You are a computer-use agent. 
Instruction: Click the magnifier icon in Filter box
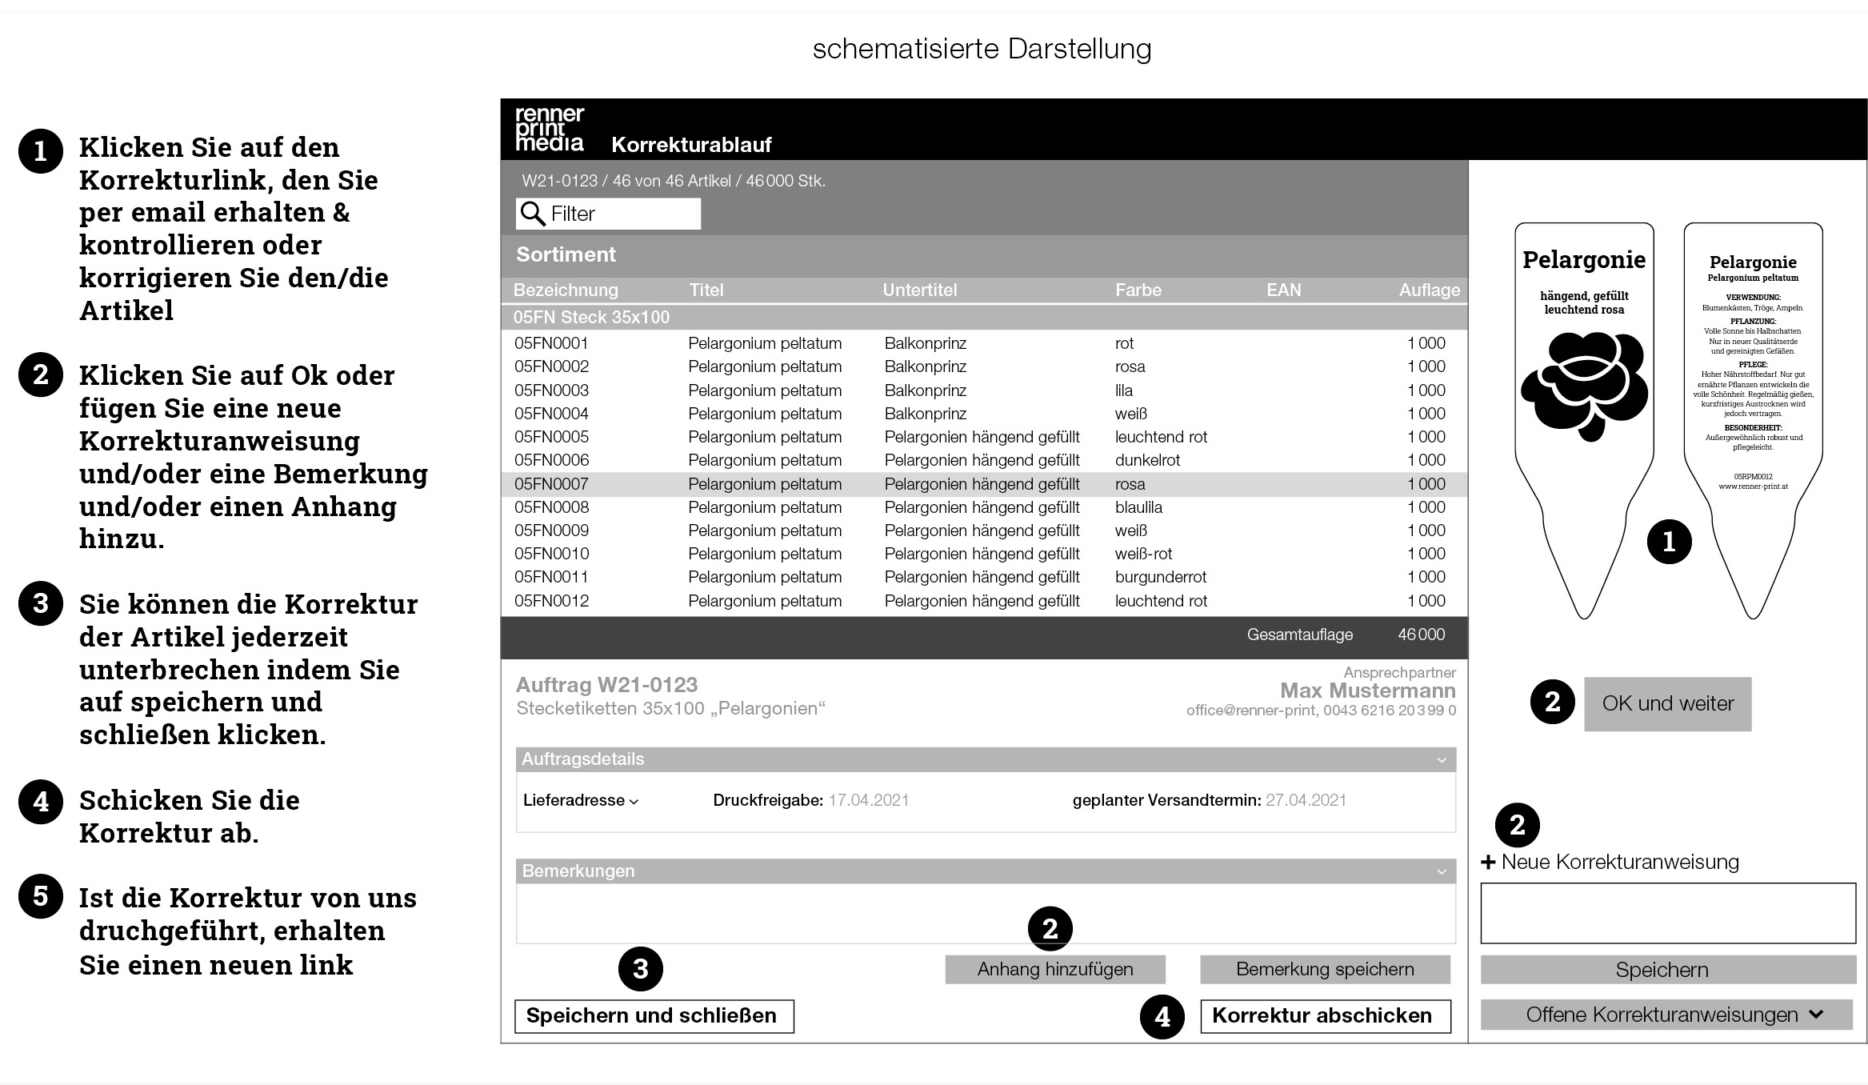tap(533, 214)
